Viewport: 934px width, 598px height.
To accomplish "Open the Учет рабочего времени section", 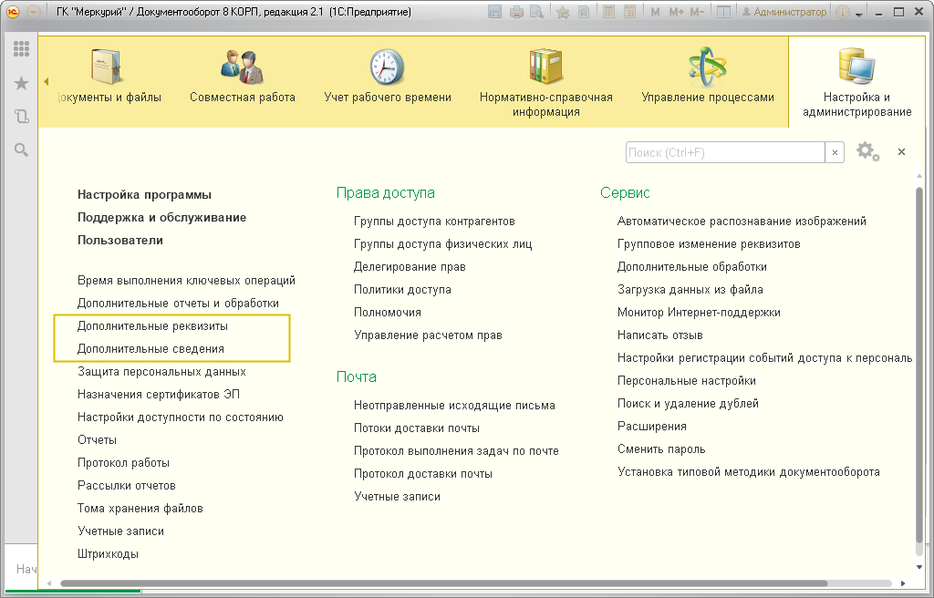I will coord(387,77).
